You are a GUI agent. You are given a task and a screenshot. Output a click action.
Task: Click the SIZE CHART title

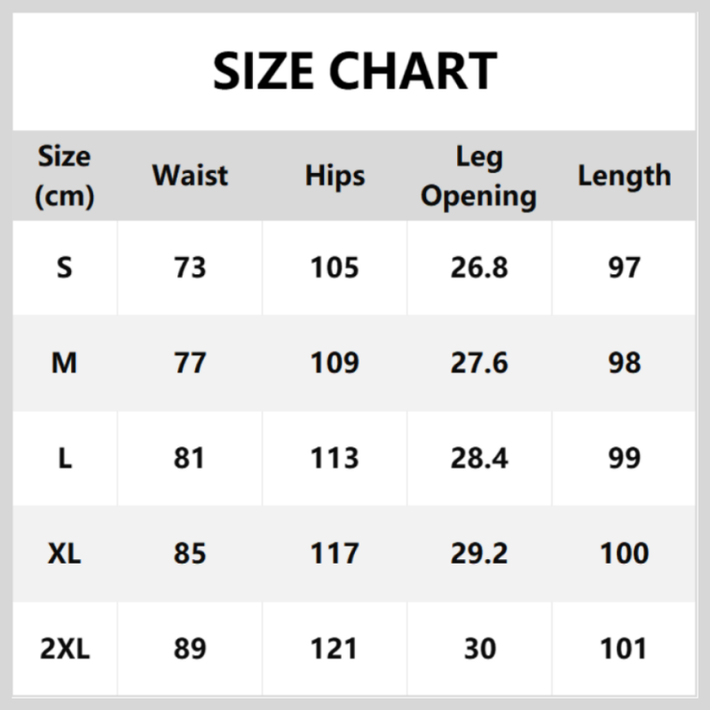355,70
